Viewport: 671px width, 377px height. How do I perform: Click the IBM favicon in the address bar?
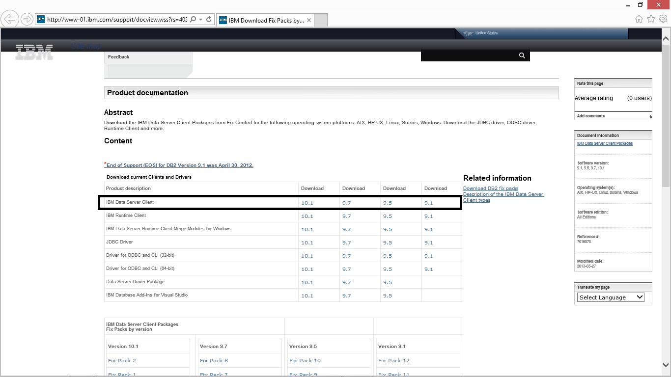click(41, 20)
